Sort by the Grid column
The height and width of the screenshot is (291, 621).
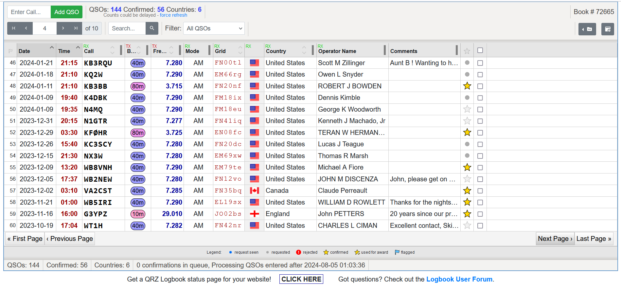[228, 50]
